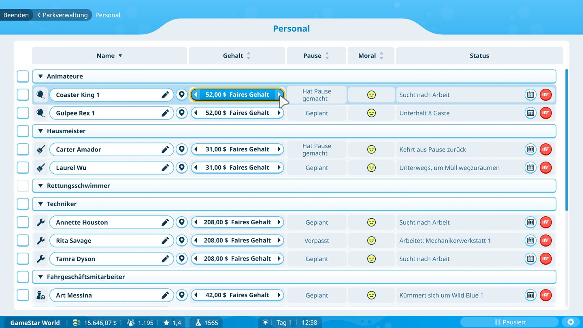This screenshot has width=583, height=328.
Task: Locate Carter Amador via map pin
Action: tap(182, 149)
